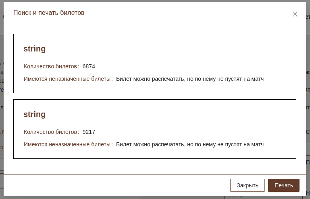Click the word Билет starting second card's warning
The height and width of the screenshot is (199, 310).
point(124,144)
